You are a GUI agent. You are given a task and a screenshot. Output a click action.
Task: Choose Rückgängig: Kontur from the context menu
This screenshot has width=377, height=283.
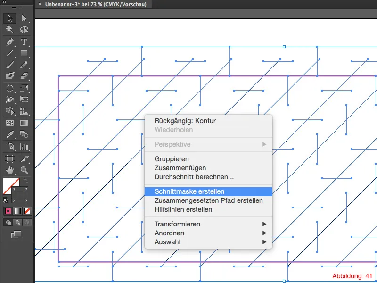click(x=208, y=121)
